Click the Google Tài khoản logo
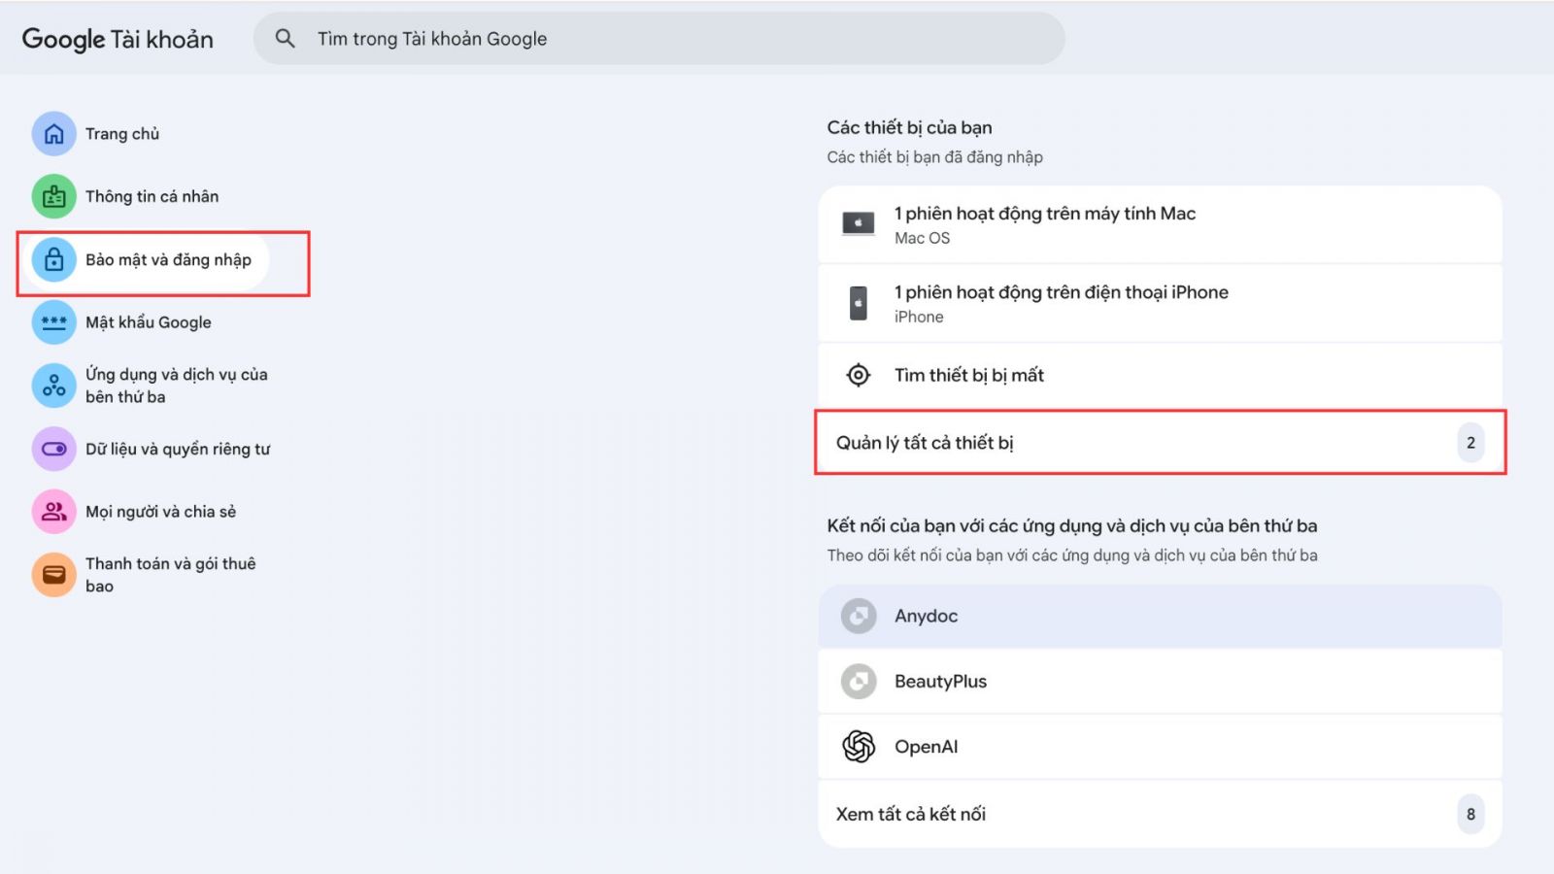Image resolution: width=1554 pixels, height=874 pixels. (x=118, y=39)
